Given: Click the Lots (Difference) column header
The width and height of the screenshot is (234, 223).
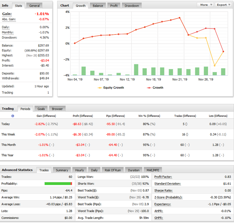Looking at the screenshot, I should pos(218,116).
